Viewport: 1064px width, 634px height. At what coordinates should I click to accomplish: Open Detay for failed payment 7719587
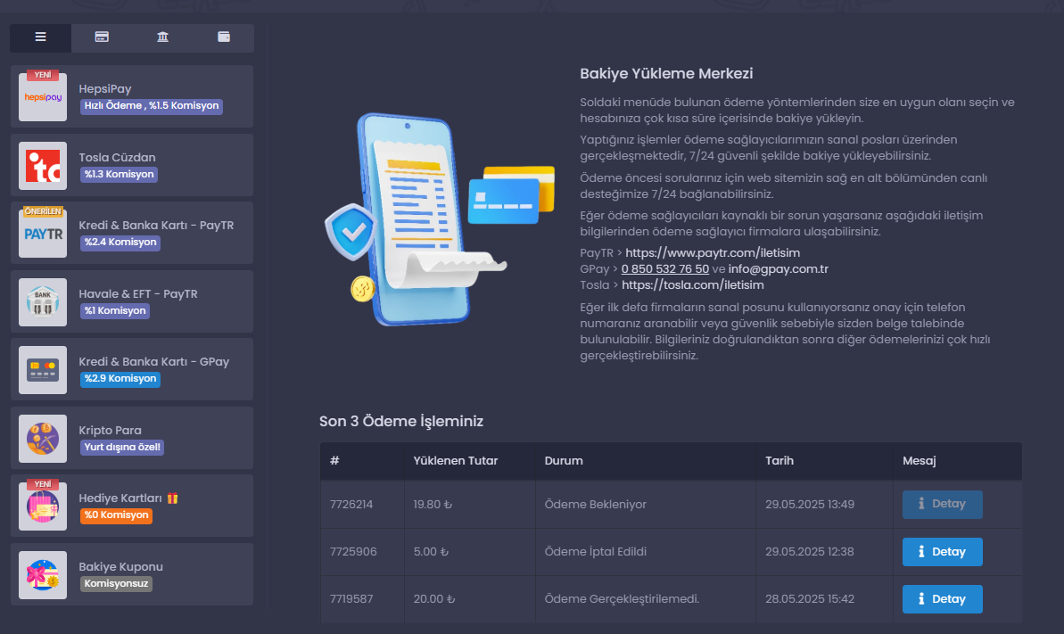coord(942,599)
